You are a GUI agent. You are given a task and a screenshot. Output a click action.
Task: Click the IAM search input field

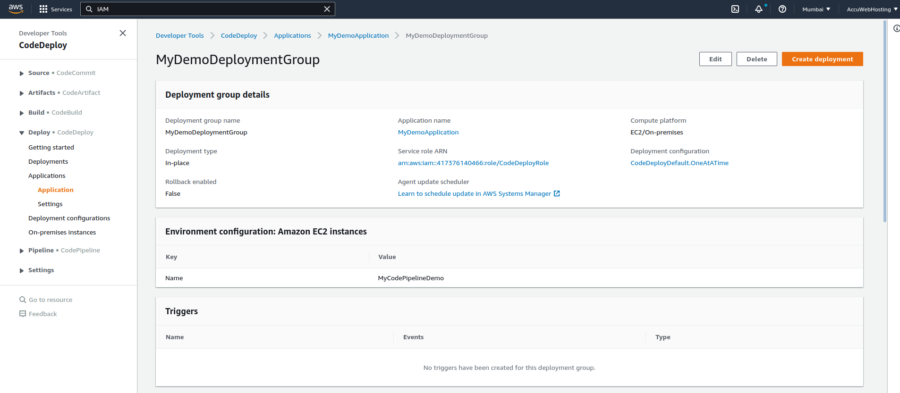[x=208, y=9]
